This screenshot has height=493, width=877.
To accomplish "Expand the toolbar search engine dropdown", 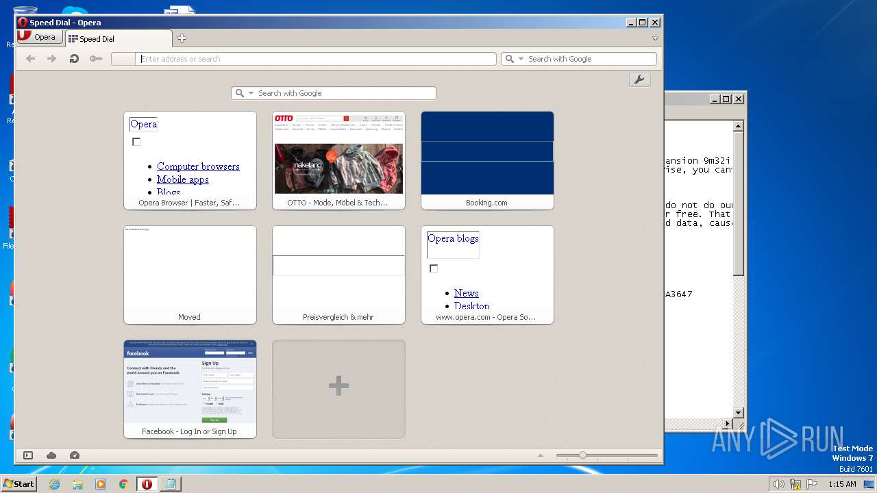I will 521,59.
